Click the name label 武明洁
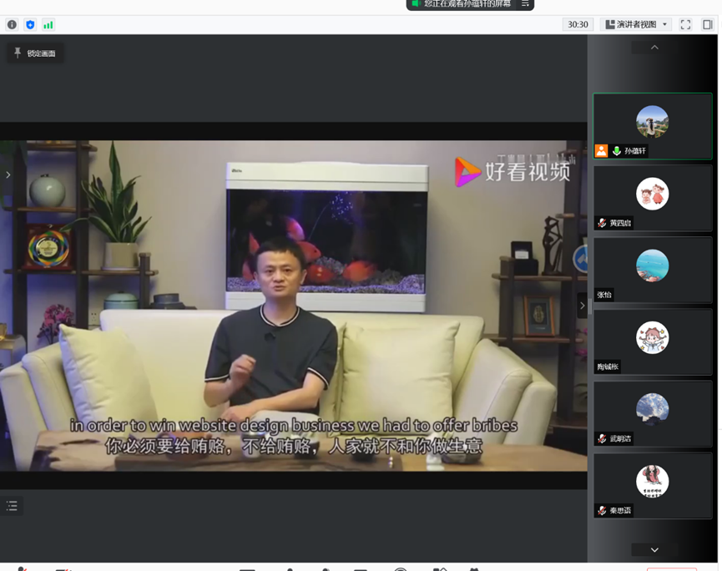Screen dimensions: 722x571 [x=620, y=439]
